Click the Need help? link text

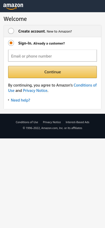click(x=21, y=100)
